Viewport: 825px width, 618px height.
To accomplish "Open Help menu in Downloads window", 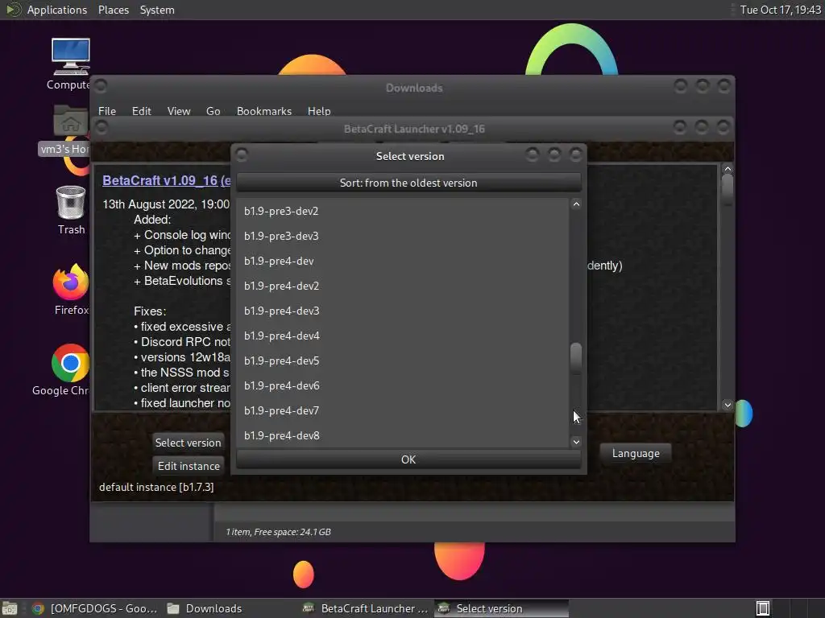I will coord(319,111).
